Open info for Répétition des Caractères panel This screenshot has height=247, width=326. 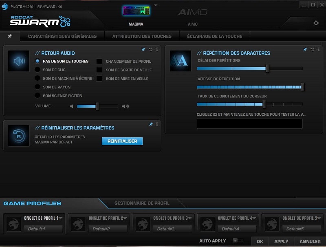click(x=319, y=49)
